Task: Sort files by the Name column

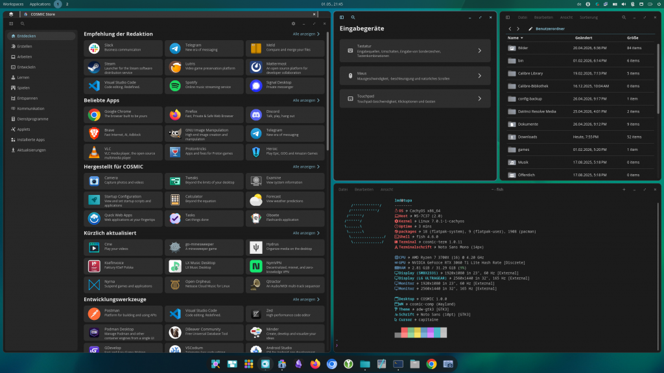Action: tap(515, 38)
